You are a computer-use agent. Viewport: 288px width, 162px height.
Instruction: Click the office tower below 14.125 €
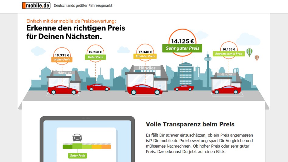click(186, 73)
